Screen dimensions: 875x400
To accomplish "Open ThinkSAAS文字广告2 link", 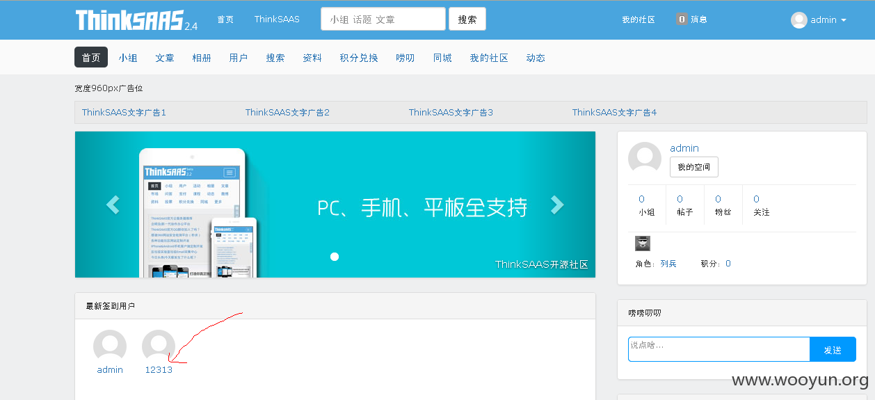I will [287, 112].
